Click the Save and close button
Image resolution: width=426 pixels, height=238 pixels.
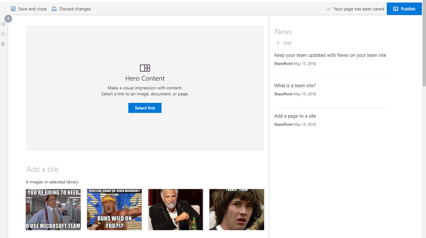pyautogui.click(x=29, y=9)
